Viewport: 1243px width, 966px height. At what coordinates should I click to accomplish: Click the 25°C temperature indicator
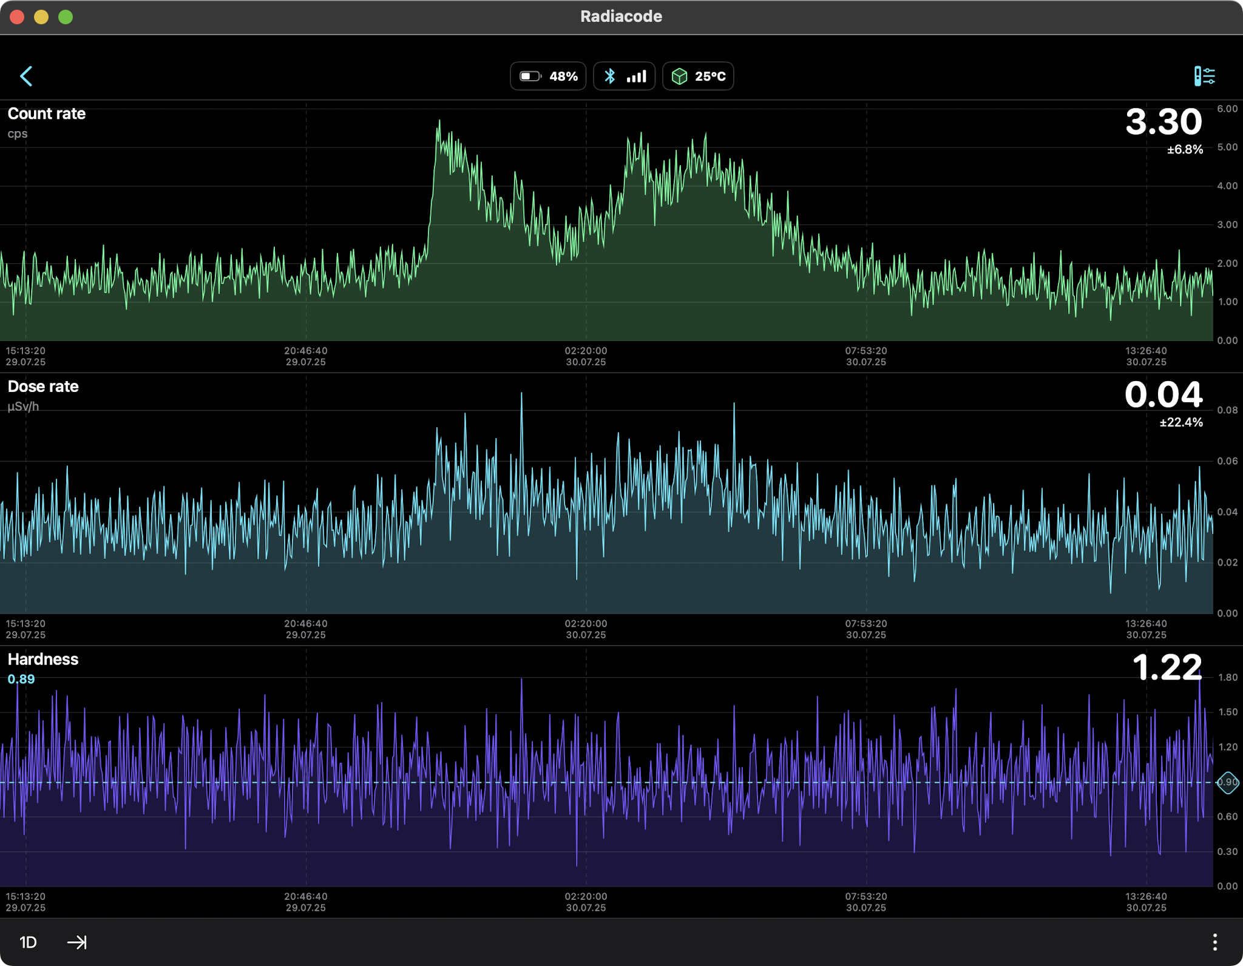698,76
